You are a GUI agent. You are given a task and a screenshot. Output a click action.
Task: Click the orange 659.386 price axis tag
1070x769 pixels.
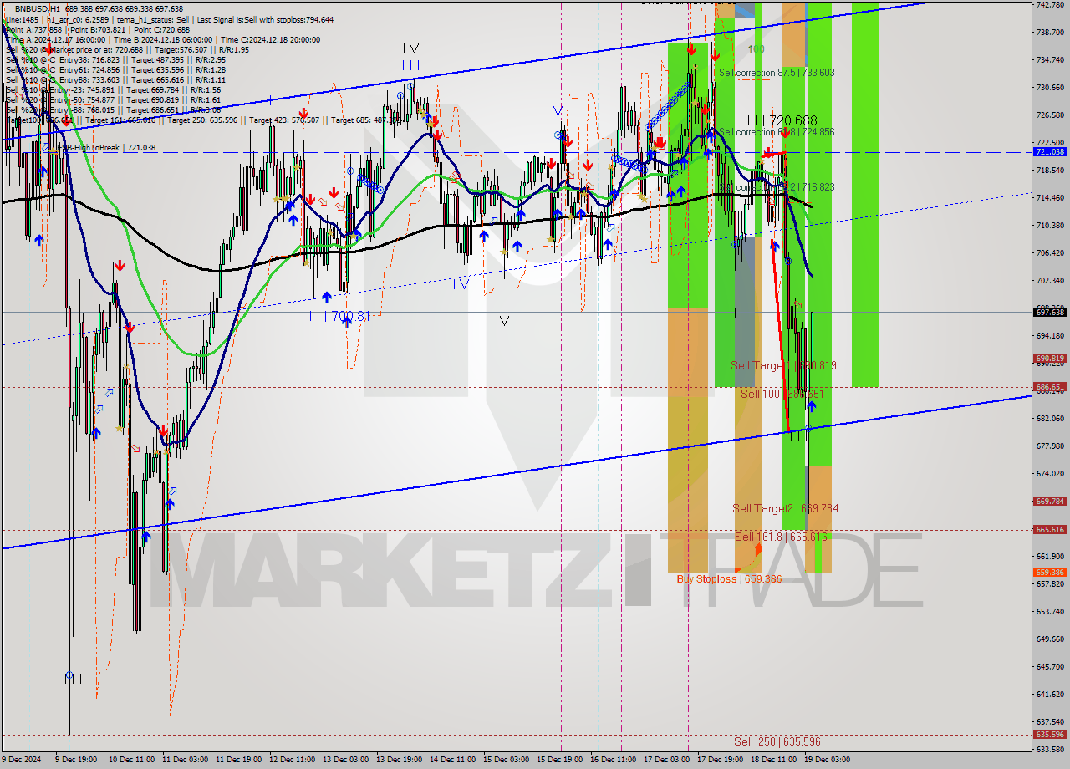pos(1050,573)
